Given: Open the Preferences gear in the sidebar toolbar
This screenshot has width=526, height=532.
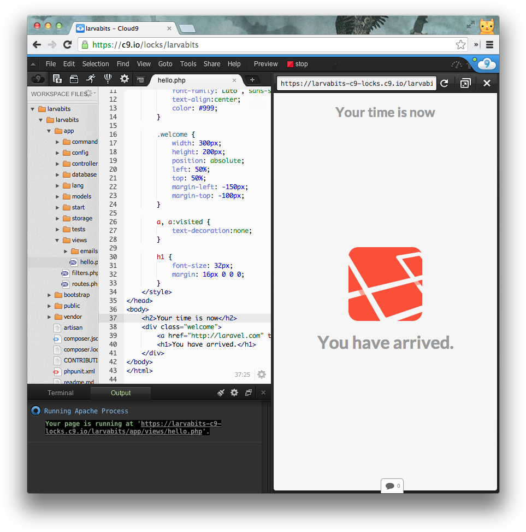Looking at the screenshot, I should 125,79.
